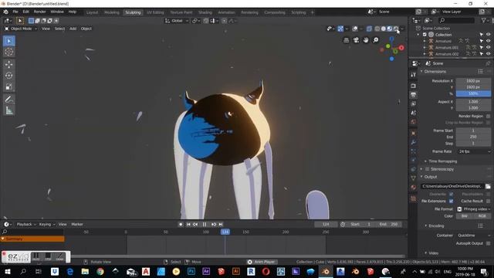The height and width of the screenshot is (278, 494).
Task: Select the Select Box tool
Action: tap(8, 41)
